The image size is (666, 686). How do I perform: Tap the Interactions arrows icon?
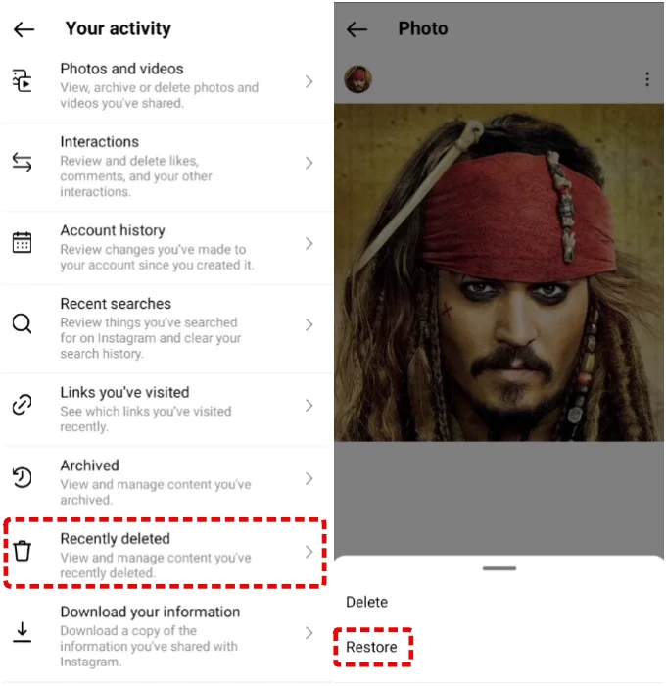tap(22, 162)
